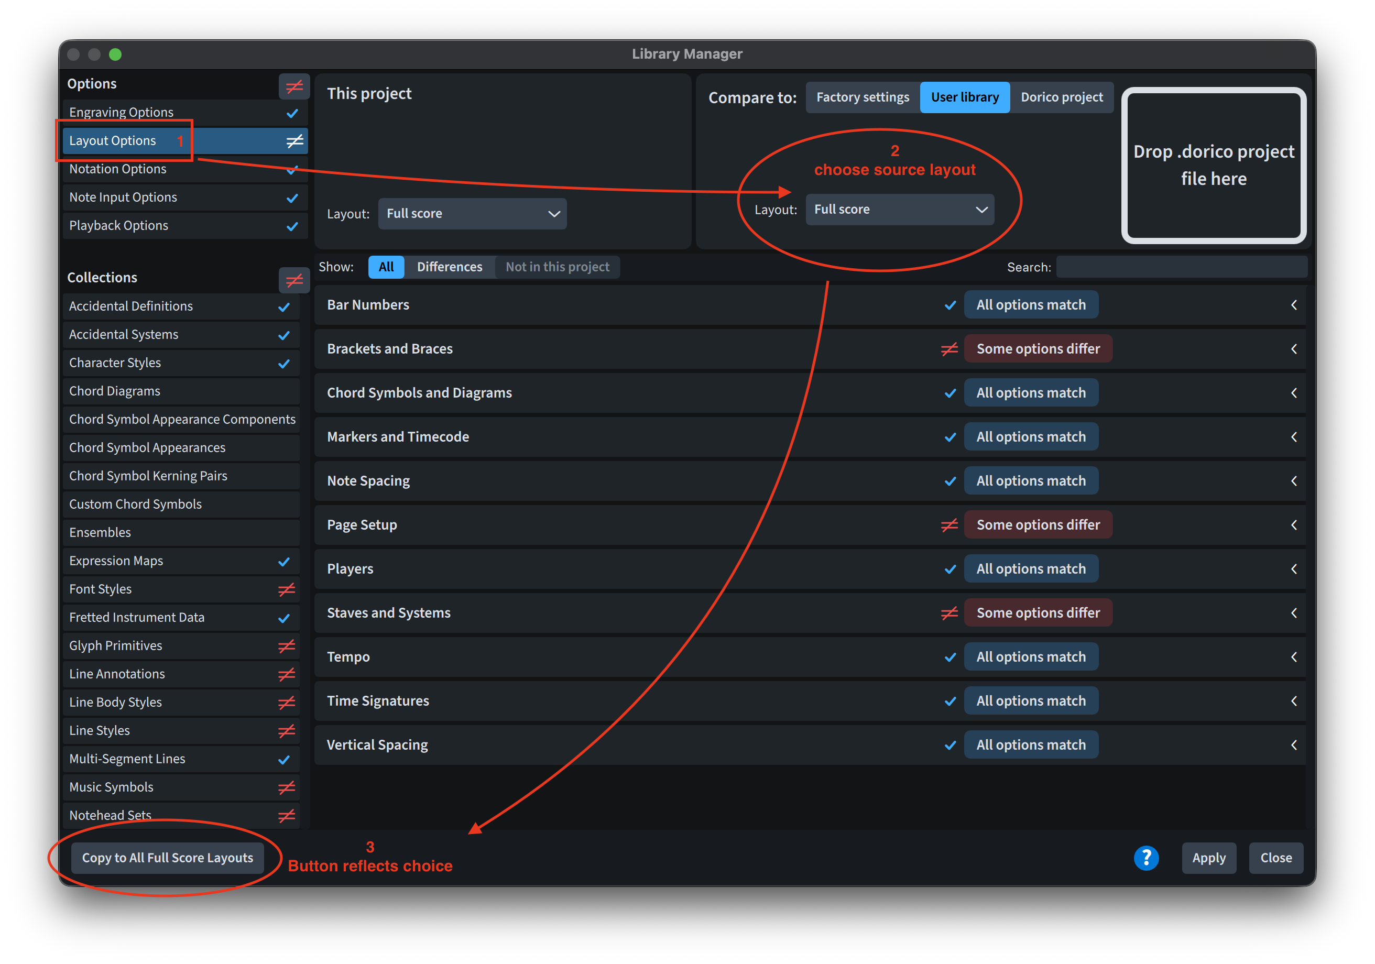
Task: Select Factory settings as comparison source
Action: pos(863,97)
